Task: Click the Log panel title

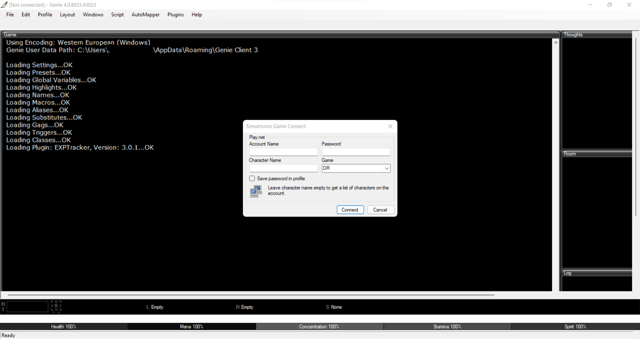Action: click(567, 273)
